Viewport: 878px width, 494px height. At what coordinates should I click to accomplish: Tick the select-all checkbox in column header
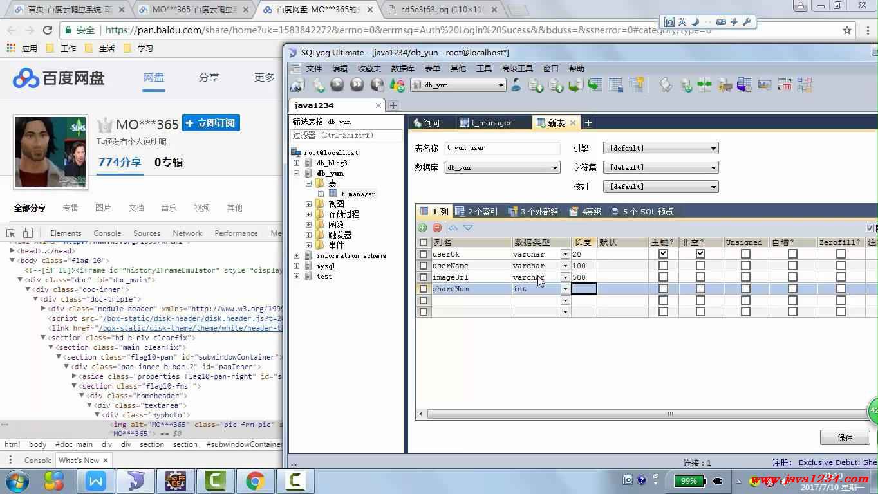point(423,242)
